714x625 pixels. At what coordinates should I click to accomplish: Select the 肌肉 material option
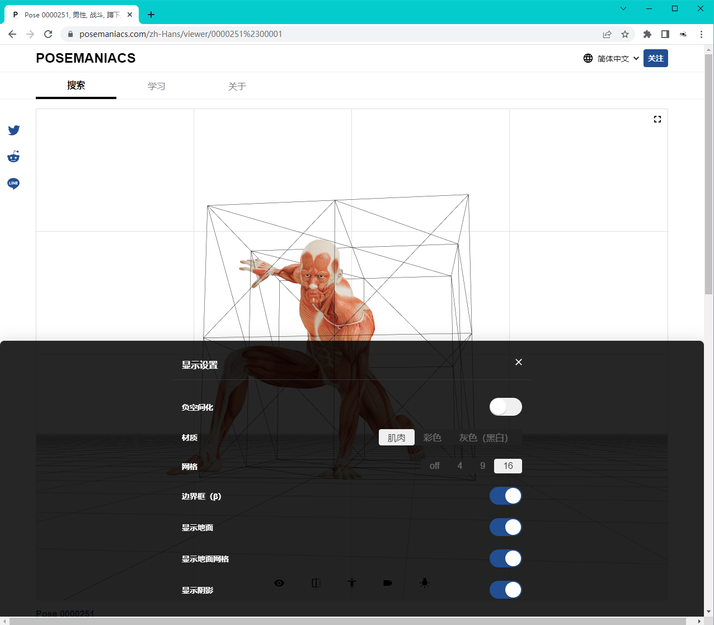coord(397,438)
